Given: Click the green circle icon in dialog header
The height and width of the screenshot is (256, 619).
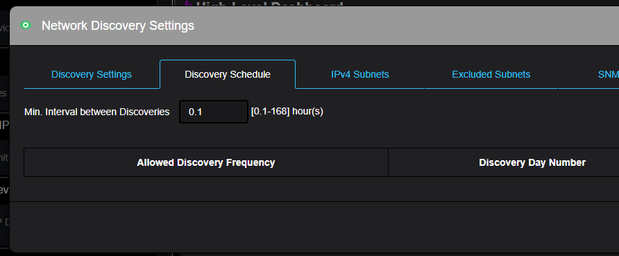Looking at the screenshot, I should (x=26, y=26).
